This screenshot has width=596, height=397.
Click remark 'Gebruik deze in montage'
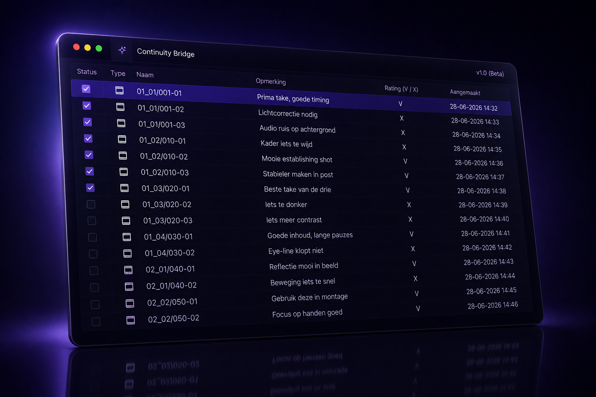point(310,298)
